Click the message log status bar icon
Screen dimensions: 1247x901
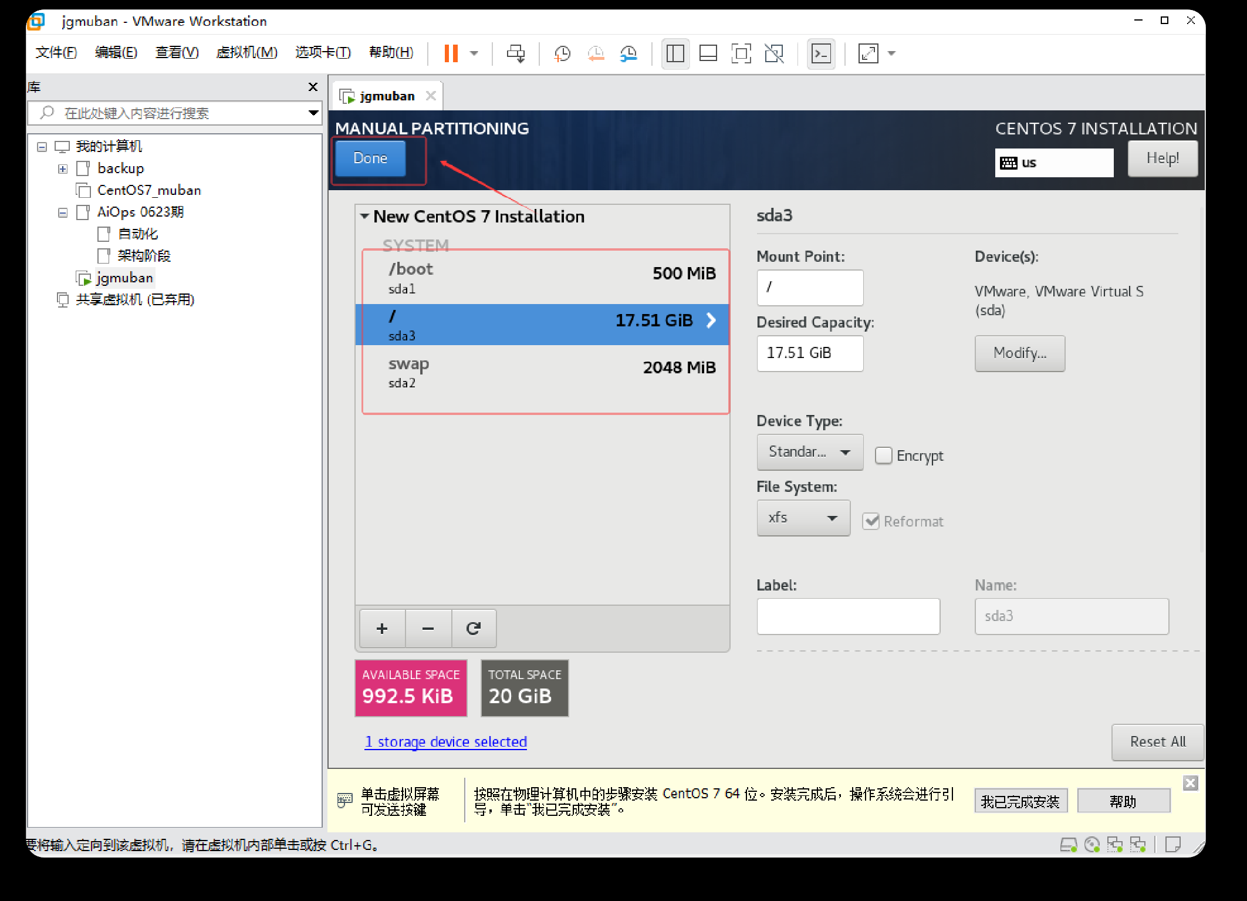click(x=1173, y=845)
